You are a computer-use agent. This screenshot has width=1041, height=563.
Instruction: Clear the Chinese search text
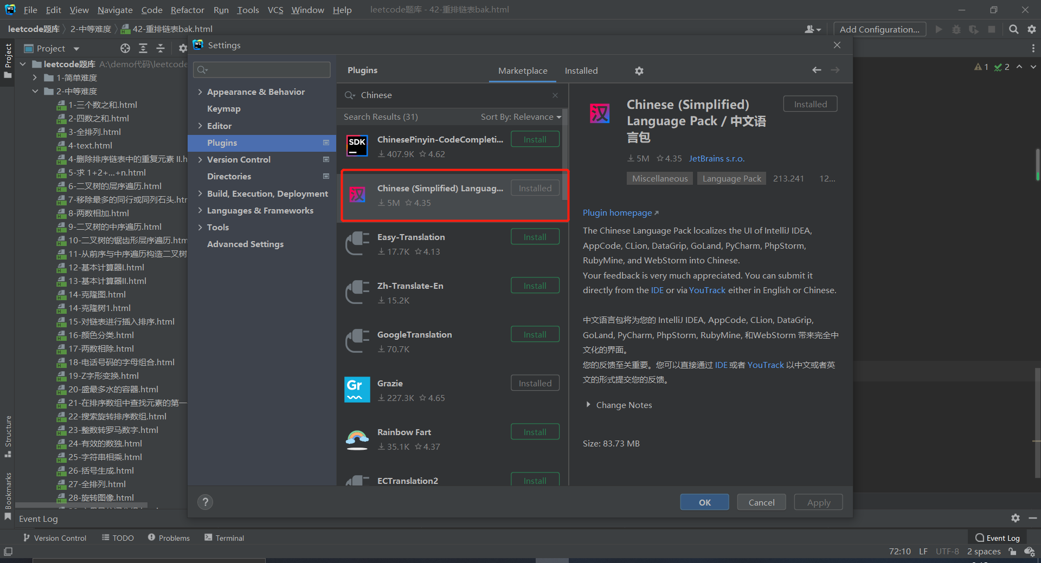(x=555, y=95)
